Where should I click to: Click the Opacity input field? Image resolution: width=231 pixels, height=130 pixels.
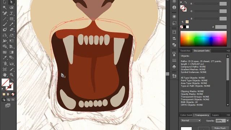221,121
